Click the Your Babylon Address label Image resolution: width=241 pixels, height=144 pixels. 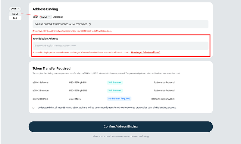pos(45,39)
